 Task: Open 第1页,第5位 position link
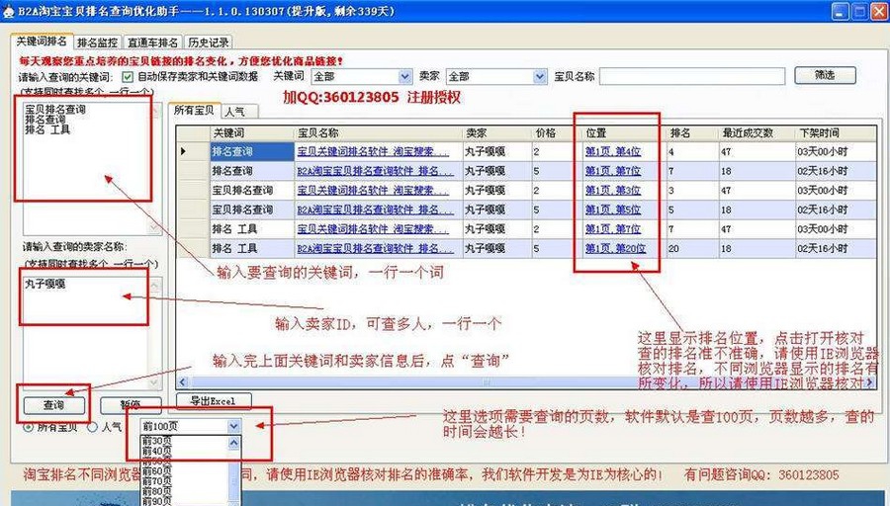pyautogui.click(x=612, y=210)
